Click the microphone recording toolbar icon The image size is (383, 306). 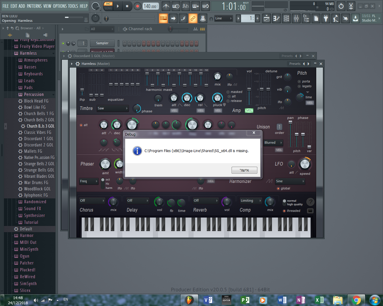(x=336, y=19)
